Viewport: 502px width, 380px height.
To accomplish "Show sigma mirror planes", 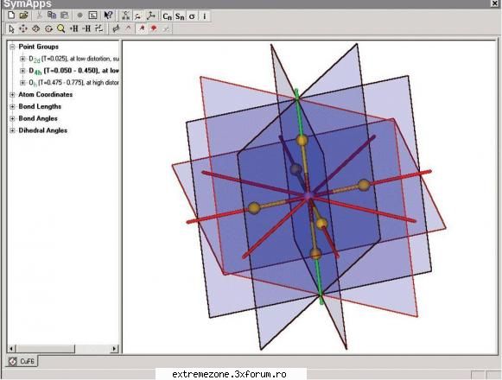I will (192, 16).
